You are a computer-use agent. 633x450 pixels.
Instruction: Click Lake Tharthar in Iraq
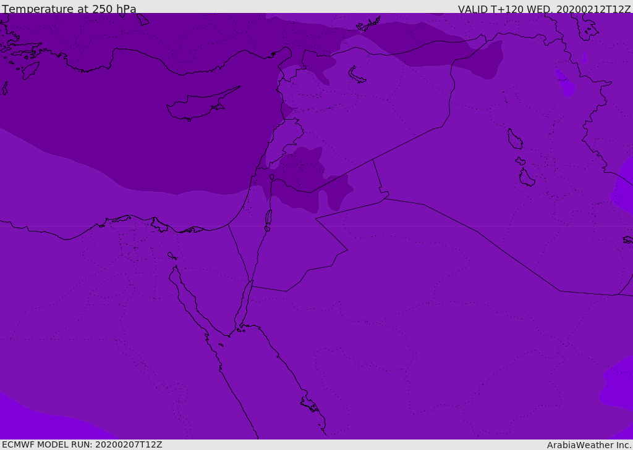click(514, 139)
